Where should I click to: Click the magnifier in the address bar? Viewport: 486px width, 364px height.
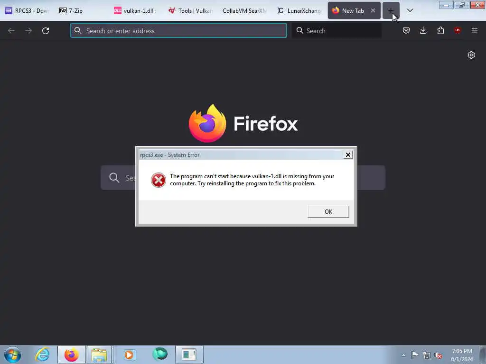pyautogui.click(x=78, y=30)
